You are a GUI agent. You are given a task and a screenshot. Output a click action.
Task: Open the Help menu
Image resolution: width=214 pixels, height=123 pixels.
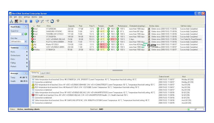pyautogui.click(x=41, y=17)
